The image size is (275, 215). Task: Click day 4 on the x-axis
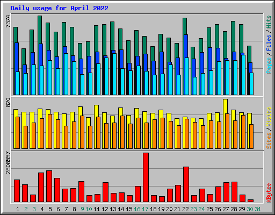click(42, 209)
